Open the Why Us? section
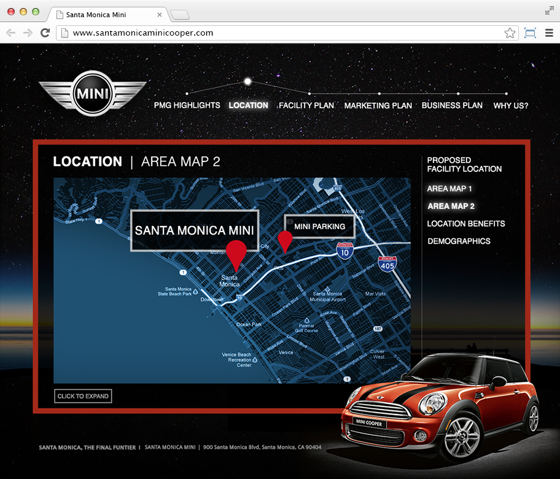 (x=511, y=106)
